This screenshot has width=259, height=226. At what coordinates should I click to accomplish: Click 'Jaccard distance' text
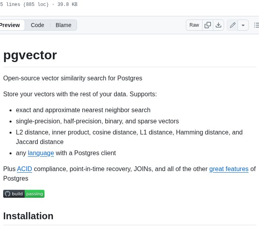(40, 142)
